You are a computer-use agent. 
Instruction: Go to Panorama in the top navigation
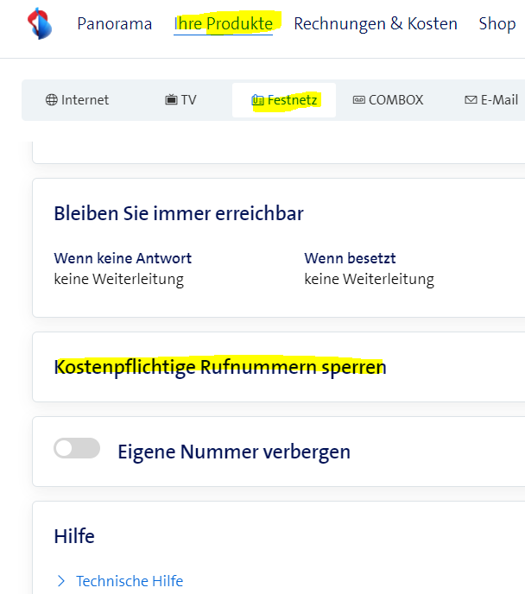[x=114, y=23]
